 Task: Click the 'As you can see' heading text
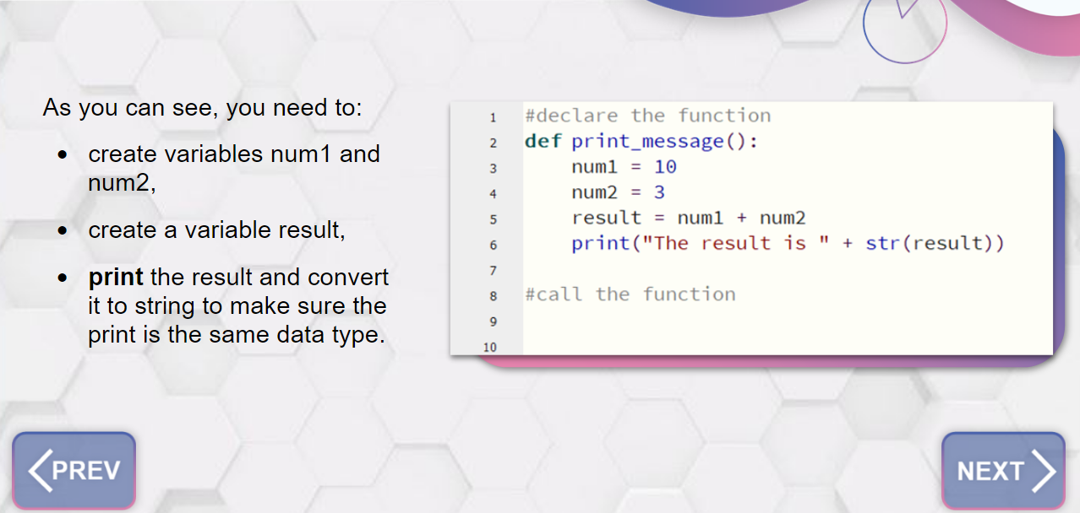(203, 108)
